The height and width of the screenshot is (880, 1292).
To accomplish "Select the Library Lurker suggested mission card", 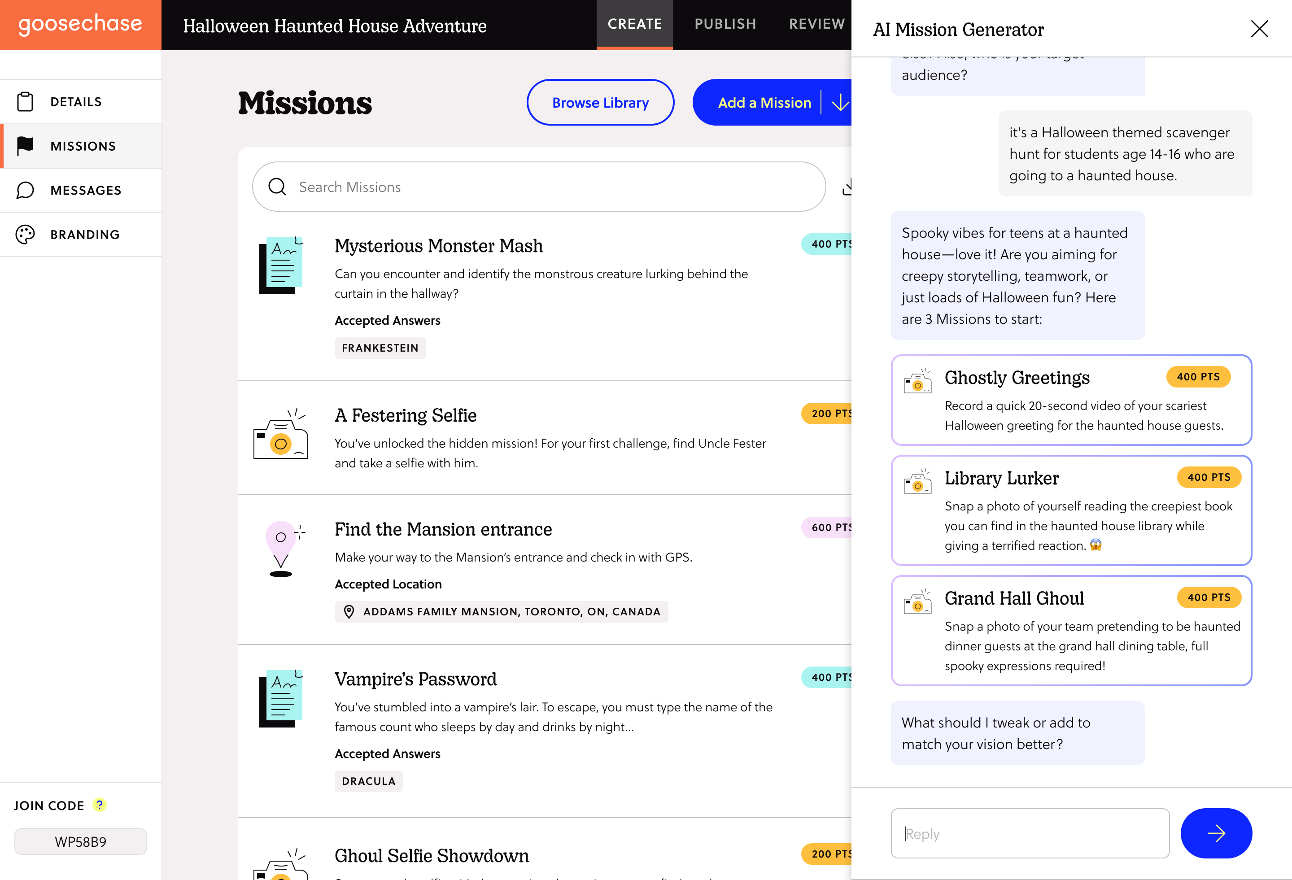I will pyautogui.click(x=1071, y=510).
